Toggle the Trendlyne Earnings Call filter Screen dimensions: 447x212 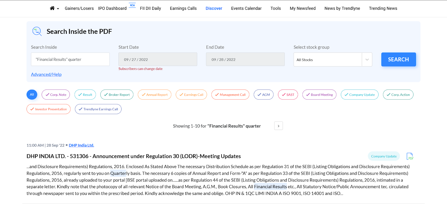tap(98, 109)
